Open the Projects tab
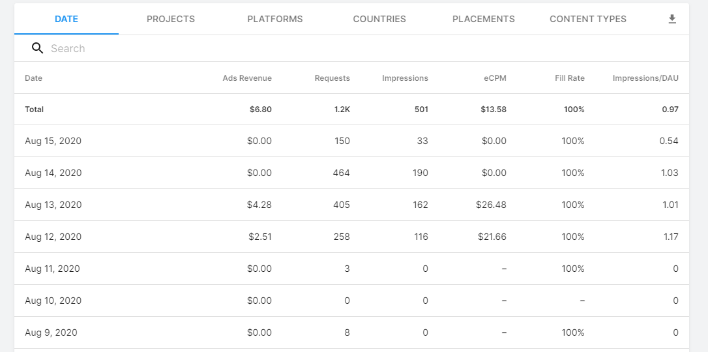The height and width of the screenshot is (352, 708). (171, 19)
